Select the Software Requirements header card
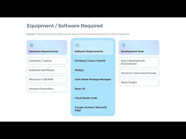 pos(93,47)
